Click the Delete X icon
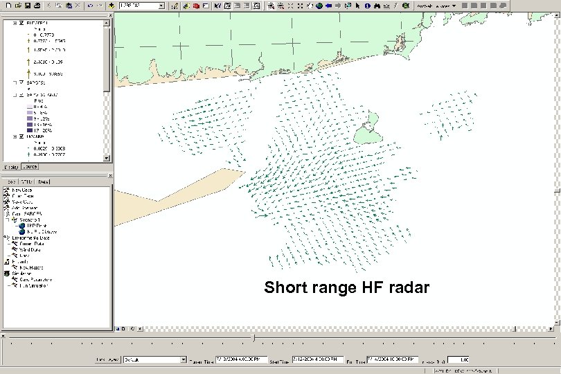561x374 pixels. (x=78, y=6)
